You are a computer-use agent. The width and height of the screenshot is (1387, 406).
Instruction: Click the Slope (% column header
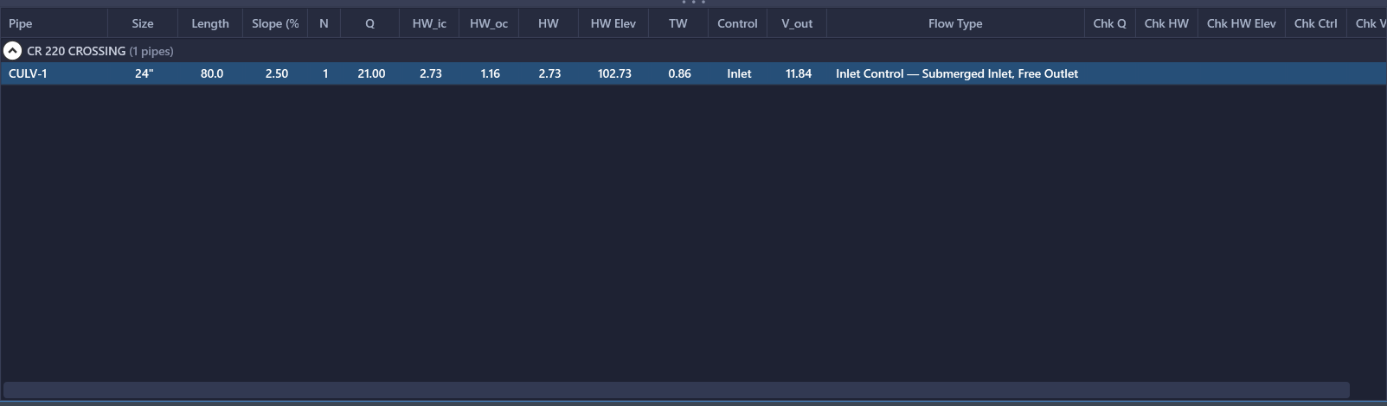pos(275,23)
